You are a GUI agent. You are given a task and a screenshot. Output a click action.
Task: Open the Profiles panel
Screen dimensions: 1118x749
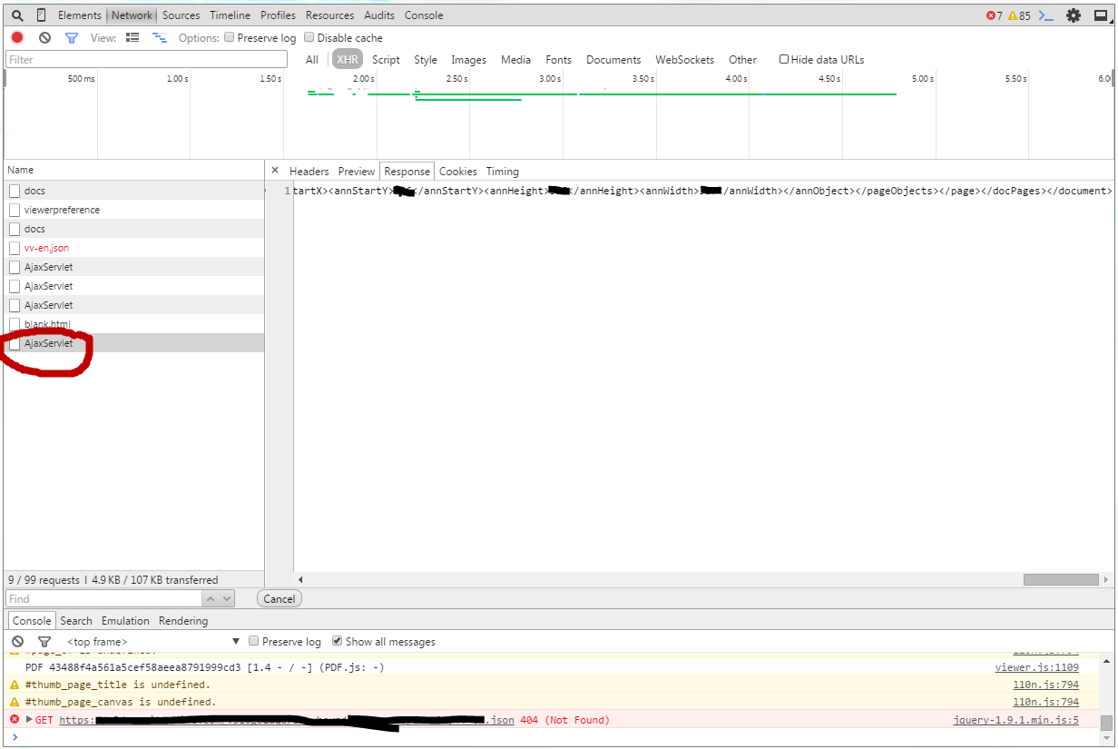click(x=278, y=15)
